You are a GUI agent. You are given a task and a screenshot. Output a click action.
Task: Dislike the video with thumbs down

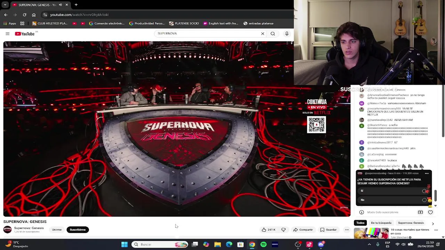pos(283,230)
